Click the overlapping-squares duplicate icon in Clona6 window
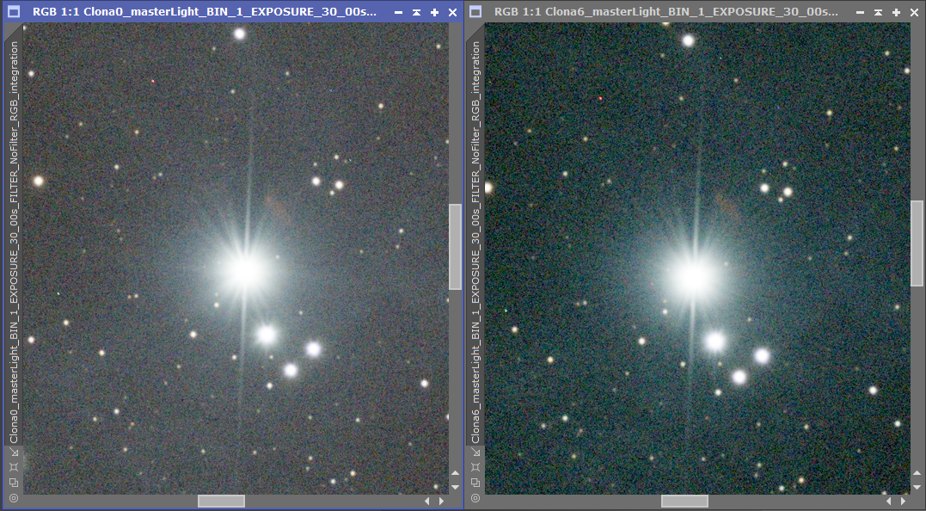The height and width of the screenshot is (511, 926). click(475, 482)
